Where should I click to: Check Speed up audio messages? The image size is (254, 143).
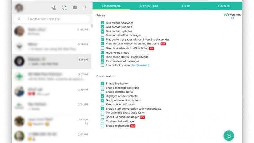click(102, 117)
